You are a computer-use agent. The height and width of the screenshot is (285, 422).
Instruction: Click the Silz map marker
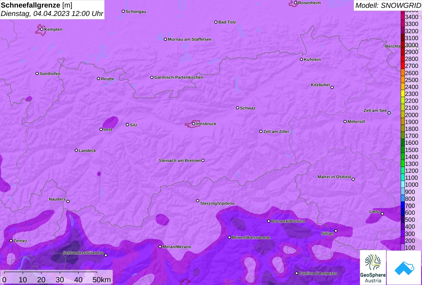[128, 125]
